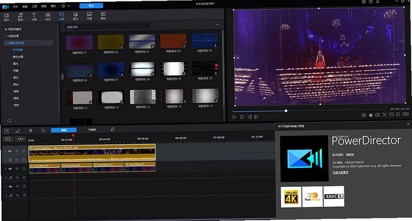Click the red playhead marker on the ruler
The height and width of the screenshot is (221, 412).
click(73, 135)
